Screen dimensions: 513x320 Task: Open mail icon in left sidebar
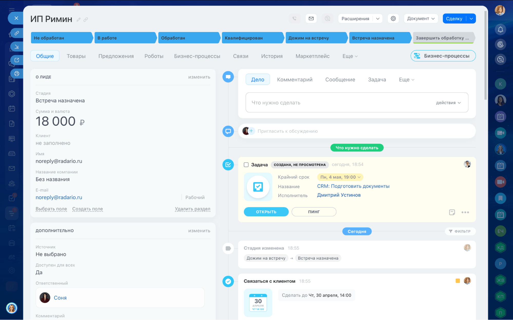12,168
